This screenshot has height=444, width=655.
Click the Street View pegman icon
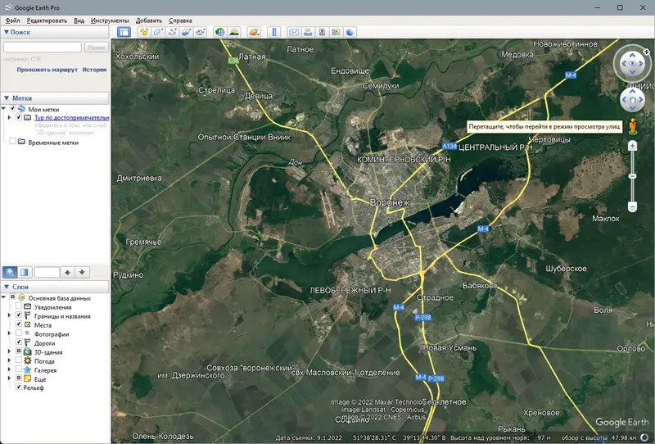click(x=633, y=126)
